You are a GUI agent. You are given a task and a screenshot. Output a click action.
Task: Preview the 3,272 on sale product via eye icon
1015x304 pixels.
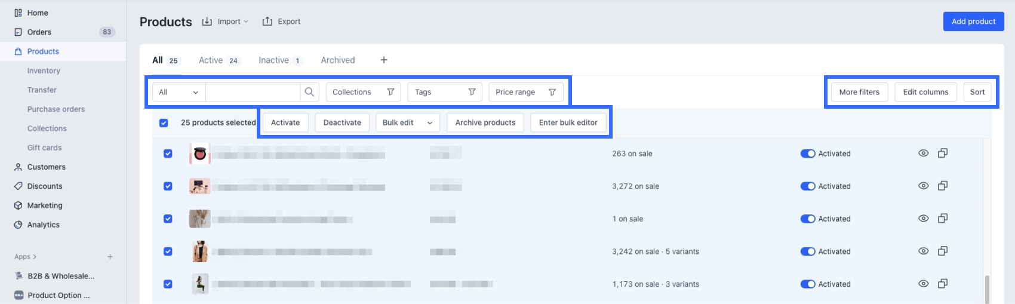(x=923, y=186)
